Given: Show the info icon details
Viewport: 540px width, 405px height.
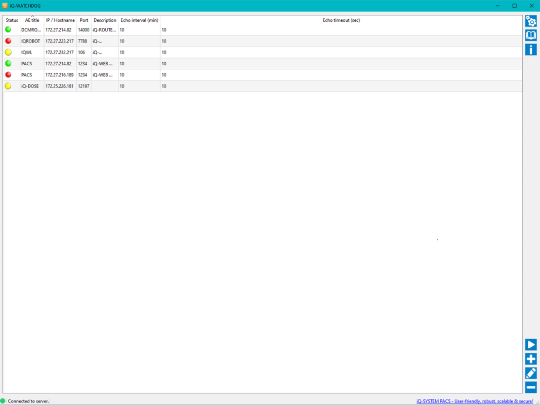Looking at the screenshot, I should (x=531, y=49).
